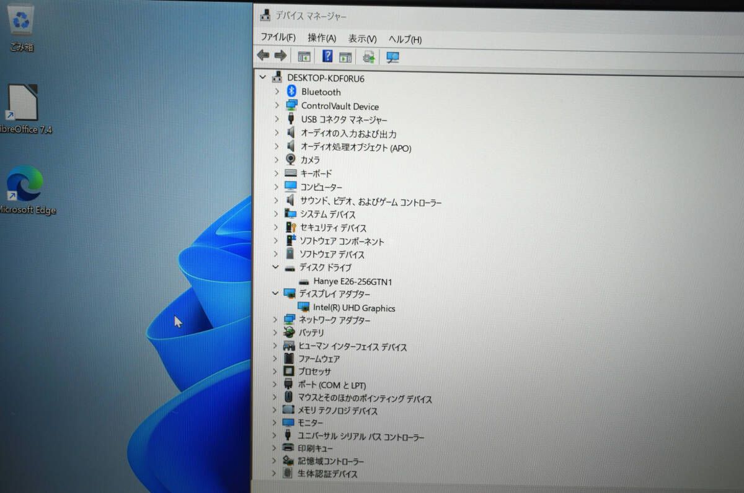
Task: Click the デバイス マネージャー title bar icon
Action: coord(265,15)
